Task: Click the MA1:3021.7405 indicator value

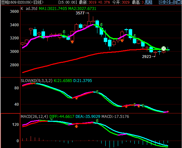Action: (x=53, y=9)
